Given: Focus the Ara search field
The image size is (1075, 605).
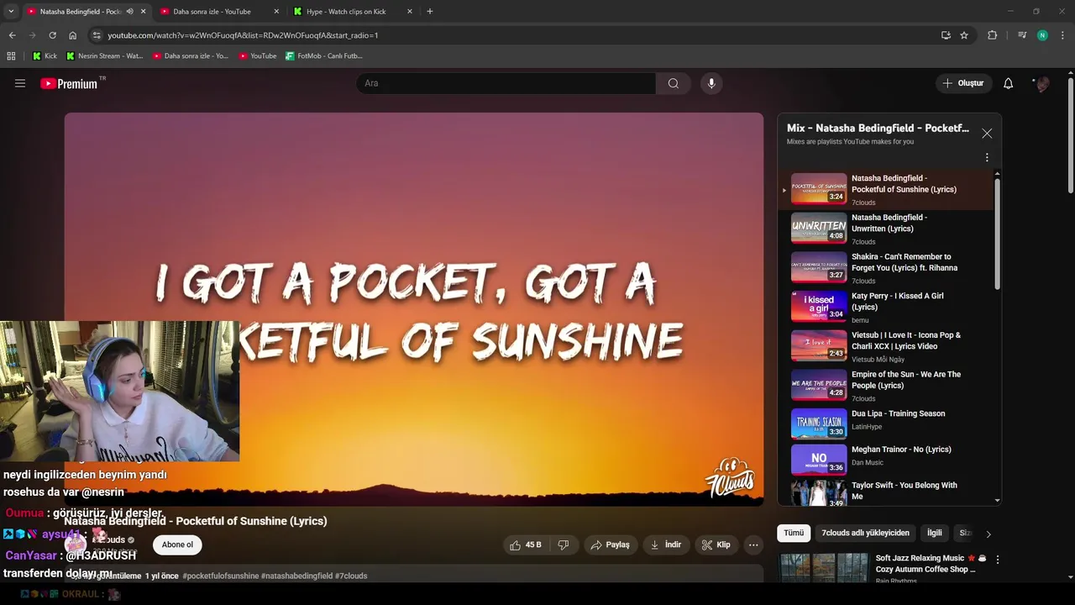Looking at the screenshot, I should pos(506,83).
